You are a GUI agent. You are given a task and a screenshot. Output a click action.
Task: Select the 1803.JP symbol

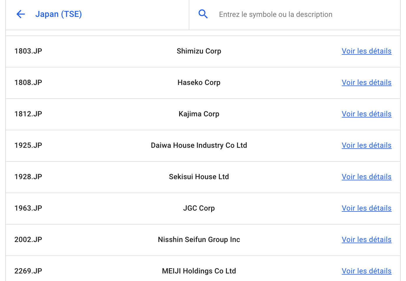(28, 51)
